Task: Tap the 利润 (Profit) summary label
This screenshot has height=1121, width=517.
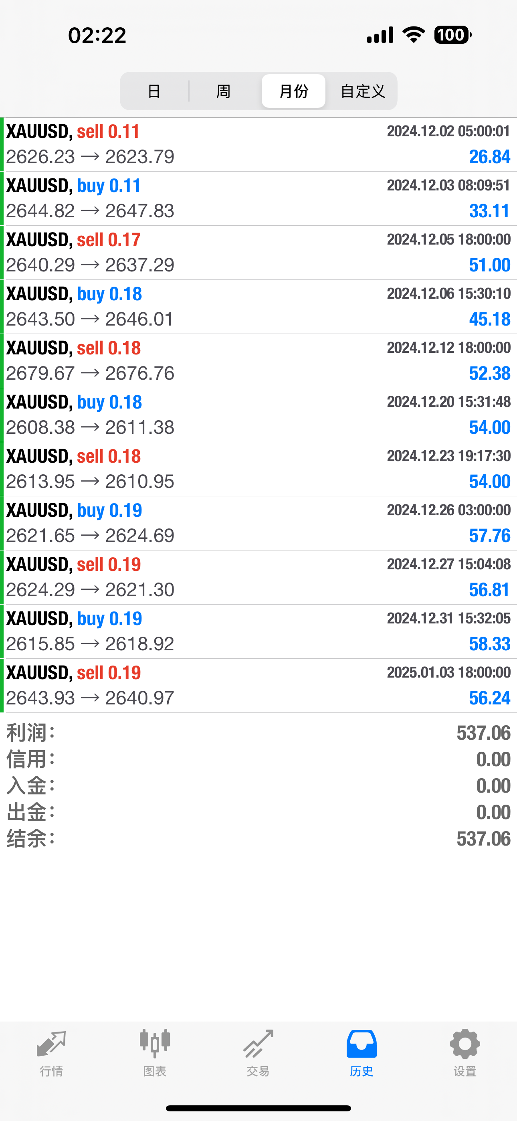Action: pyautogui.click(x=30, y=733)
